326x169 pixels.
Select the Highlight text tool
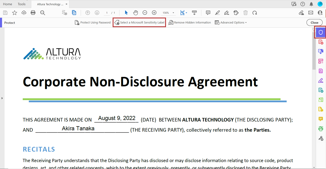[x=217, y=12]
